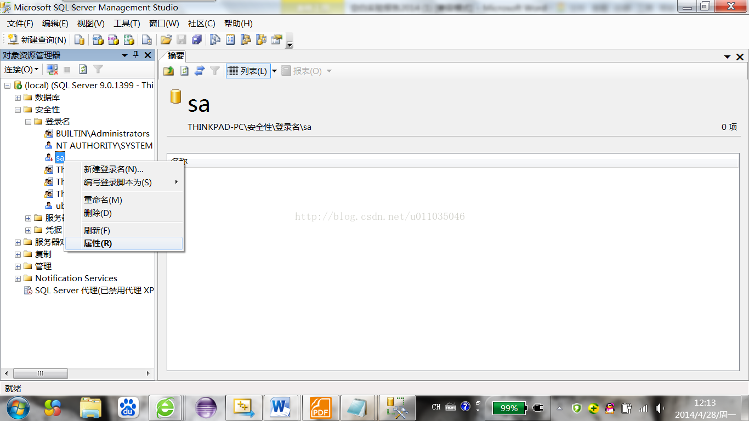Open the Windows Start menu
The image size is (749, 421).
pyautogui.click(x=18, y=407)
